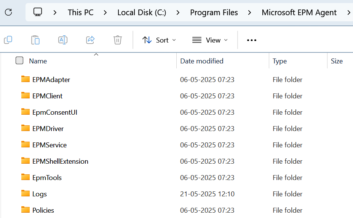Click the PC monitor icon in address bar

click(x=38, y=12)
